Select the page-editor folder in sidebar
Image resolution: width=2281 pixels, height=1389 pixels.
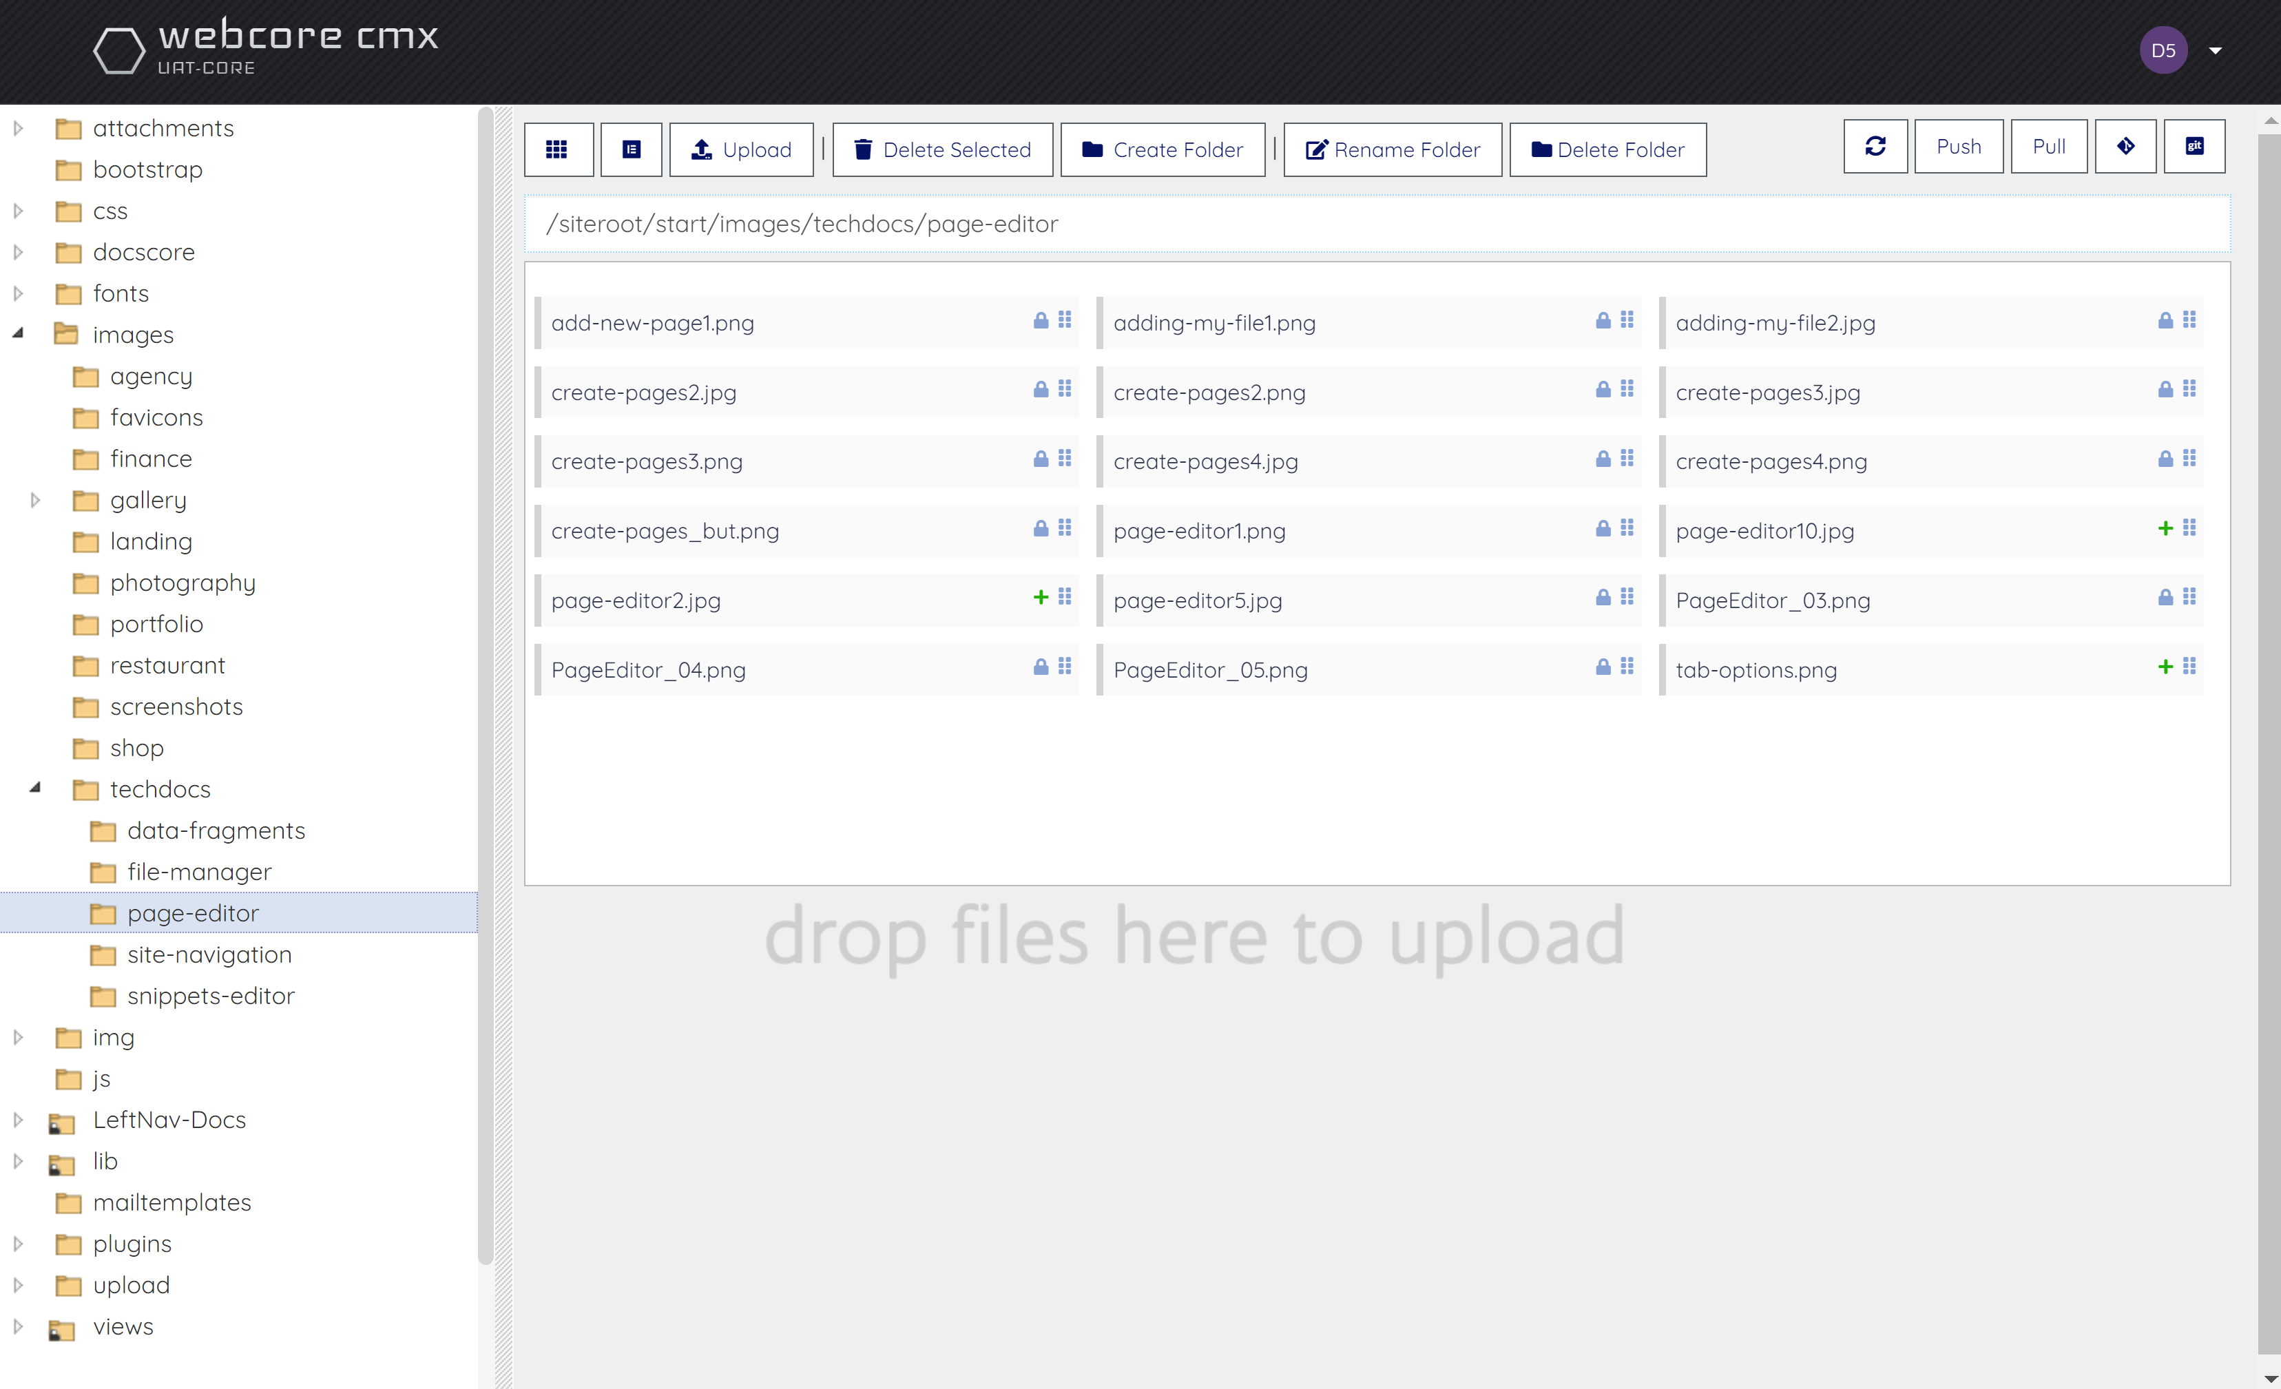pos(192,912)
